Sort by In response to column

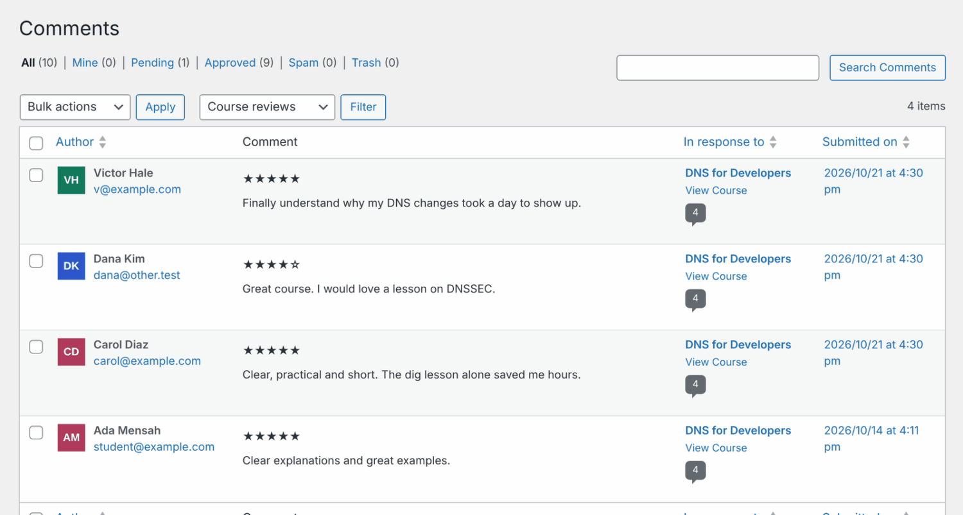click(724, 142)
